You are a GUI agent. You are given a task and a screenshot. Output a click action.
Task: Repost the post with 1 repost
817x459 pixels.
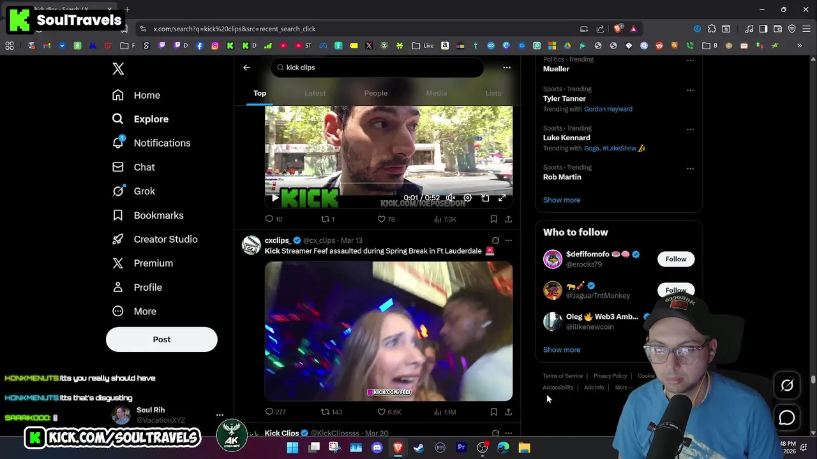click(327, 219)
